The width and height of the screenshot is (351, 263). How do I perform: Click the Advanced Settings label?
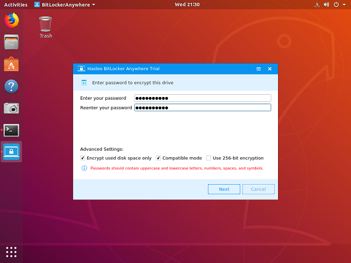coord(101,149)
